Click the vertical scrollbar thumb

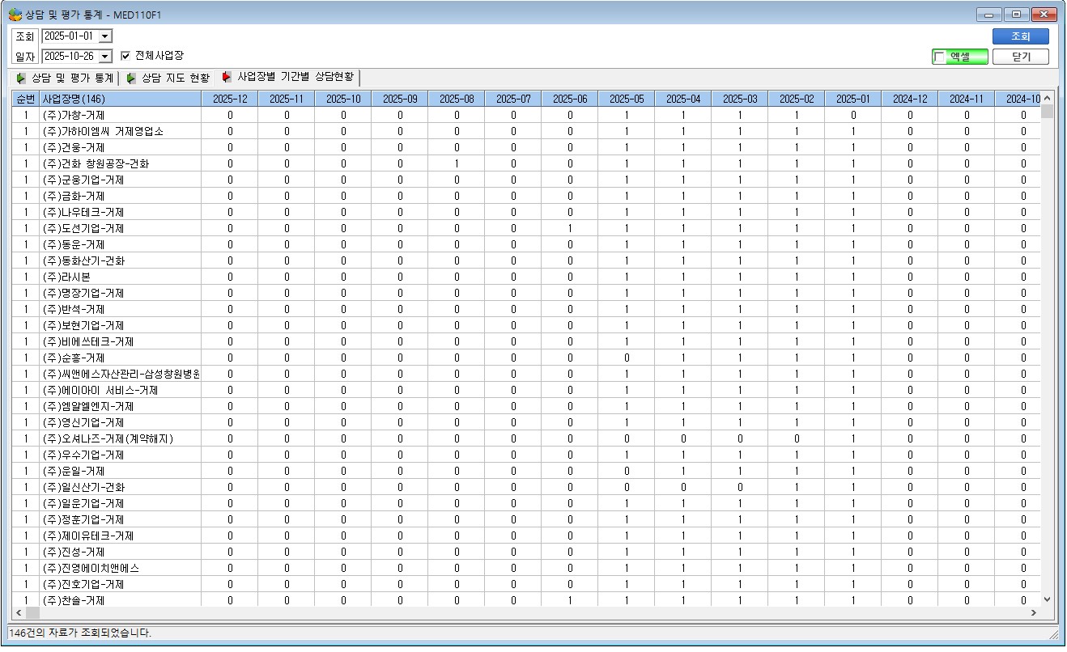coord(1047,112)
